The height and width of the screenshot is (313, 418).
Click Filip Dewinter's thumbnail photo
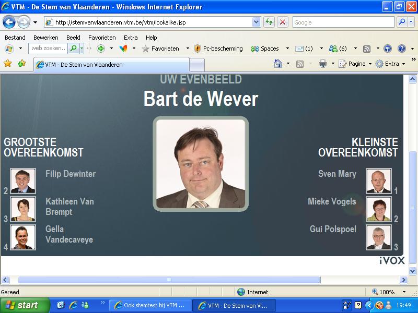click(x=23, y=180)
